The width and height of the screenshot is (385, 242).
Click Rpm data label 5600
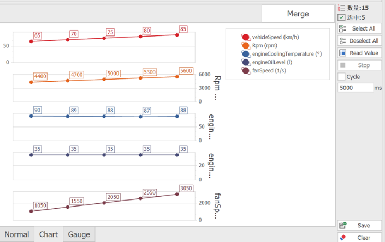coord(186,71)
